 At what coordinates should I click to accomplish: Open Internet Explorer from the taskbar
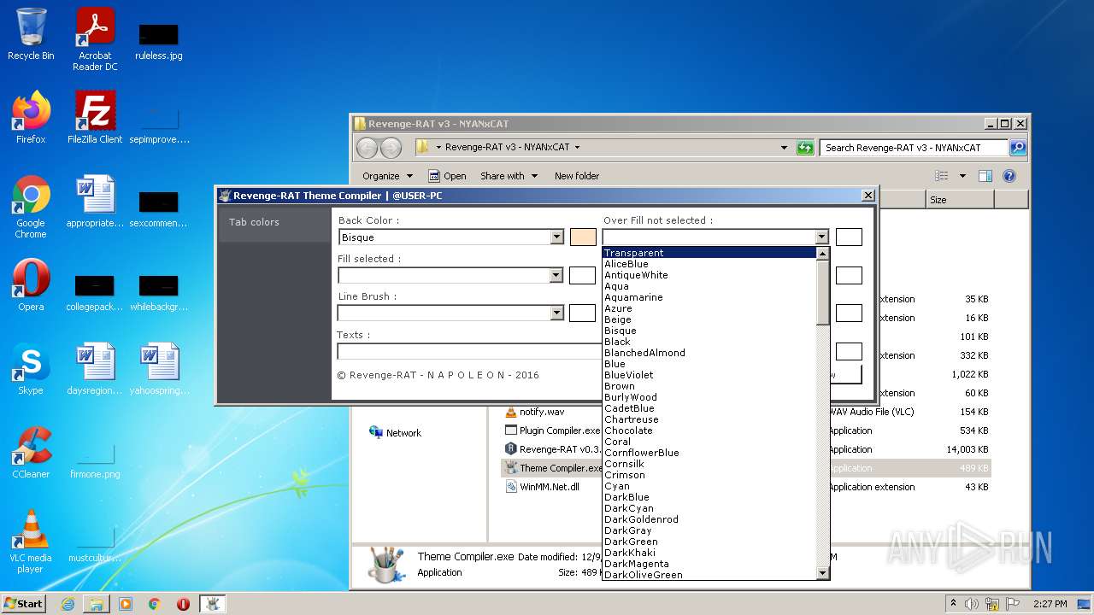coord(68,604)
